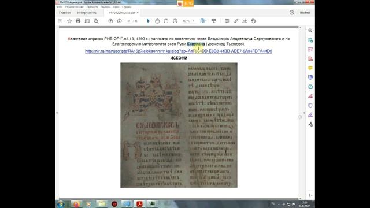
Task: Click the scrollbar down arrow
Action: tap(300, 198)
